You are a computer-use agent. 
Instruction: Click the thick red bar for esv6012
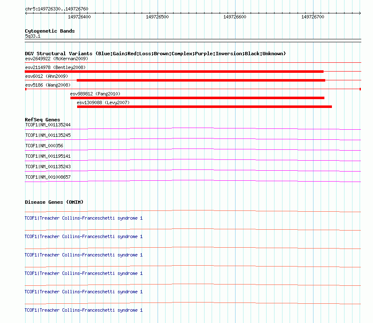tap(201, 80)
